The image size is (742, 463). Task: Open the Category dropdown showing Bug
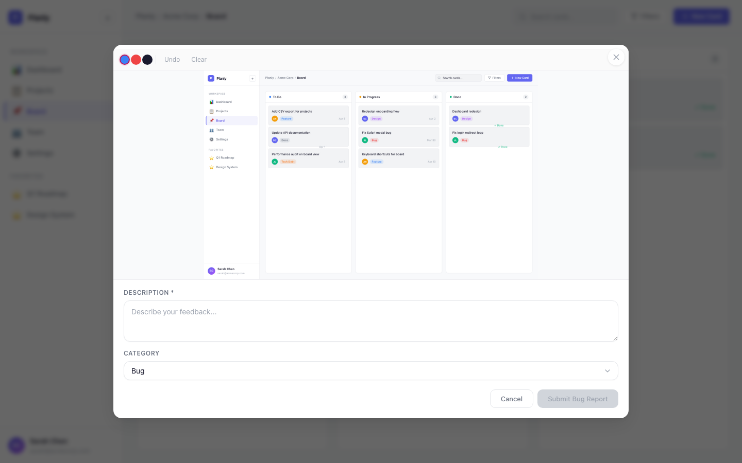370,371
